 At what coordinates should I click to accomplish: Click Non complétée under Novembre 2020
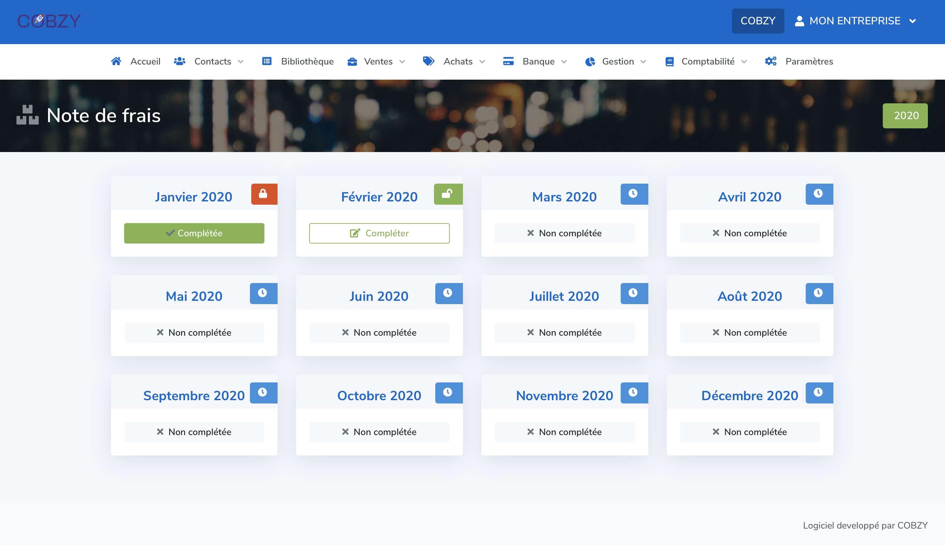click(564, 432)
